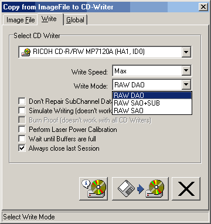
Task: Enable Simulate Writing checkbox
Action: 22,111
